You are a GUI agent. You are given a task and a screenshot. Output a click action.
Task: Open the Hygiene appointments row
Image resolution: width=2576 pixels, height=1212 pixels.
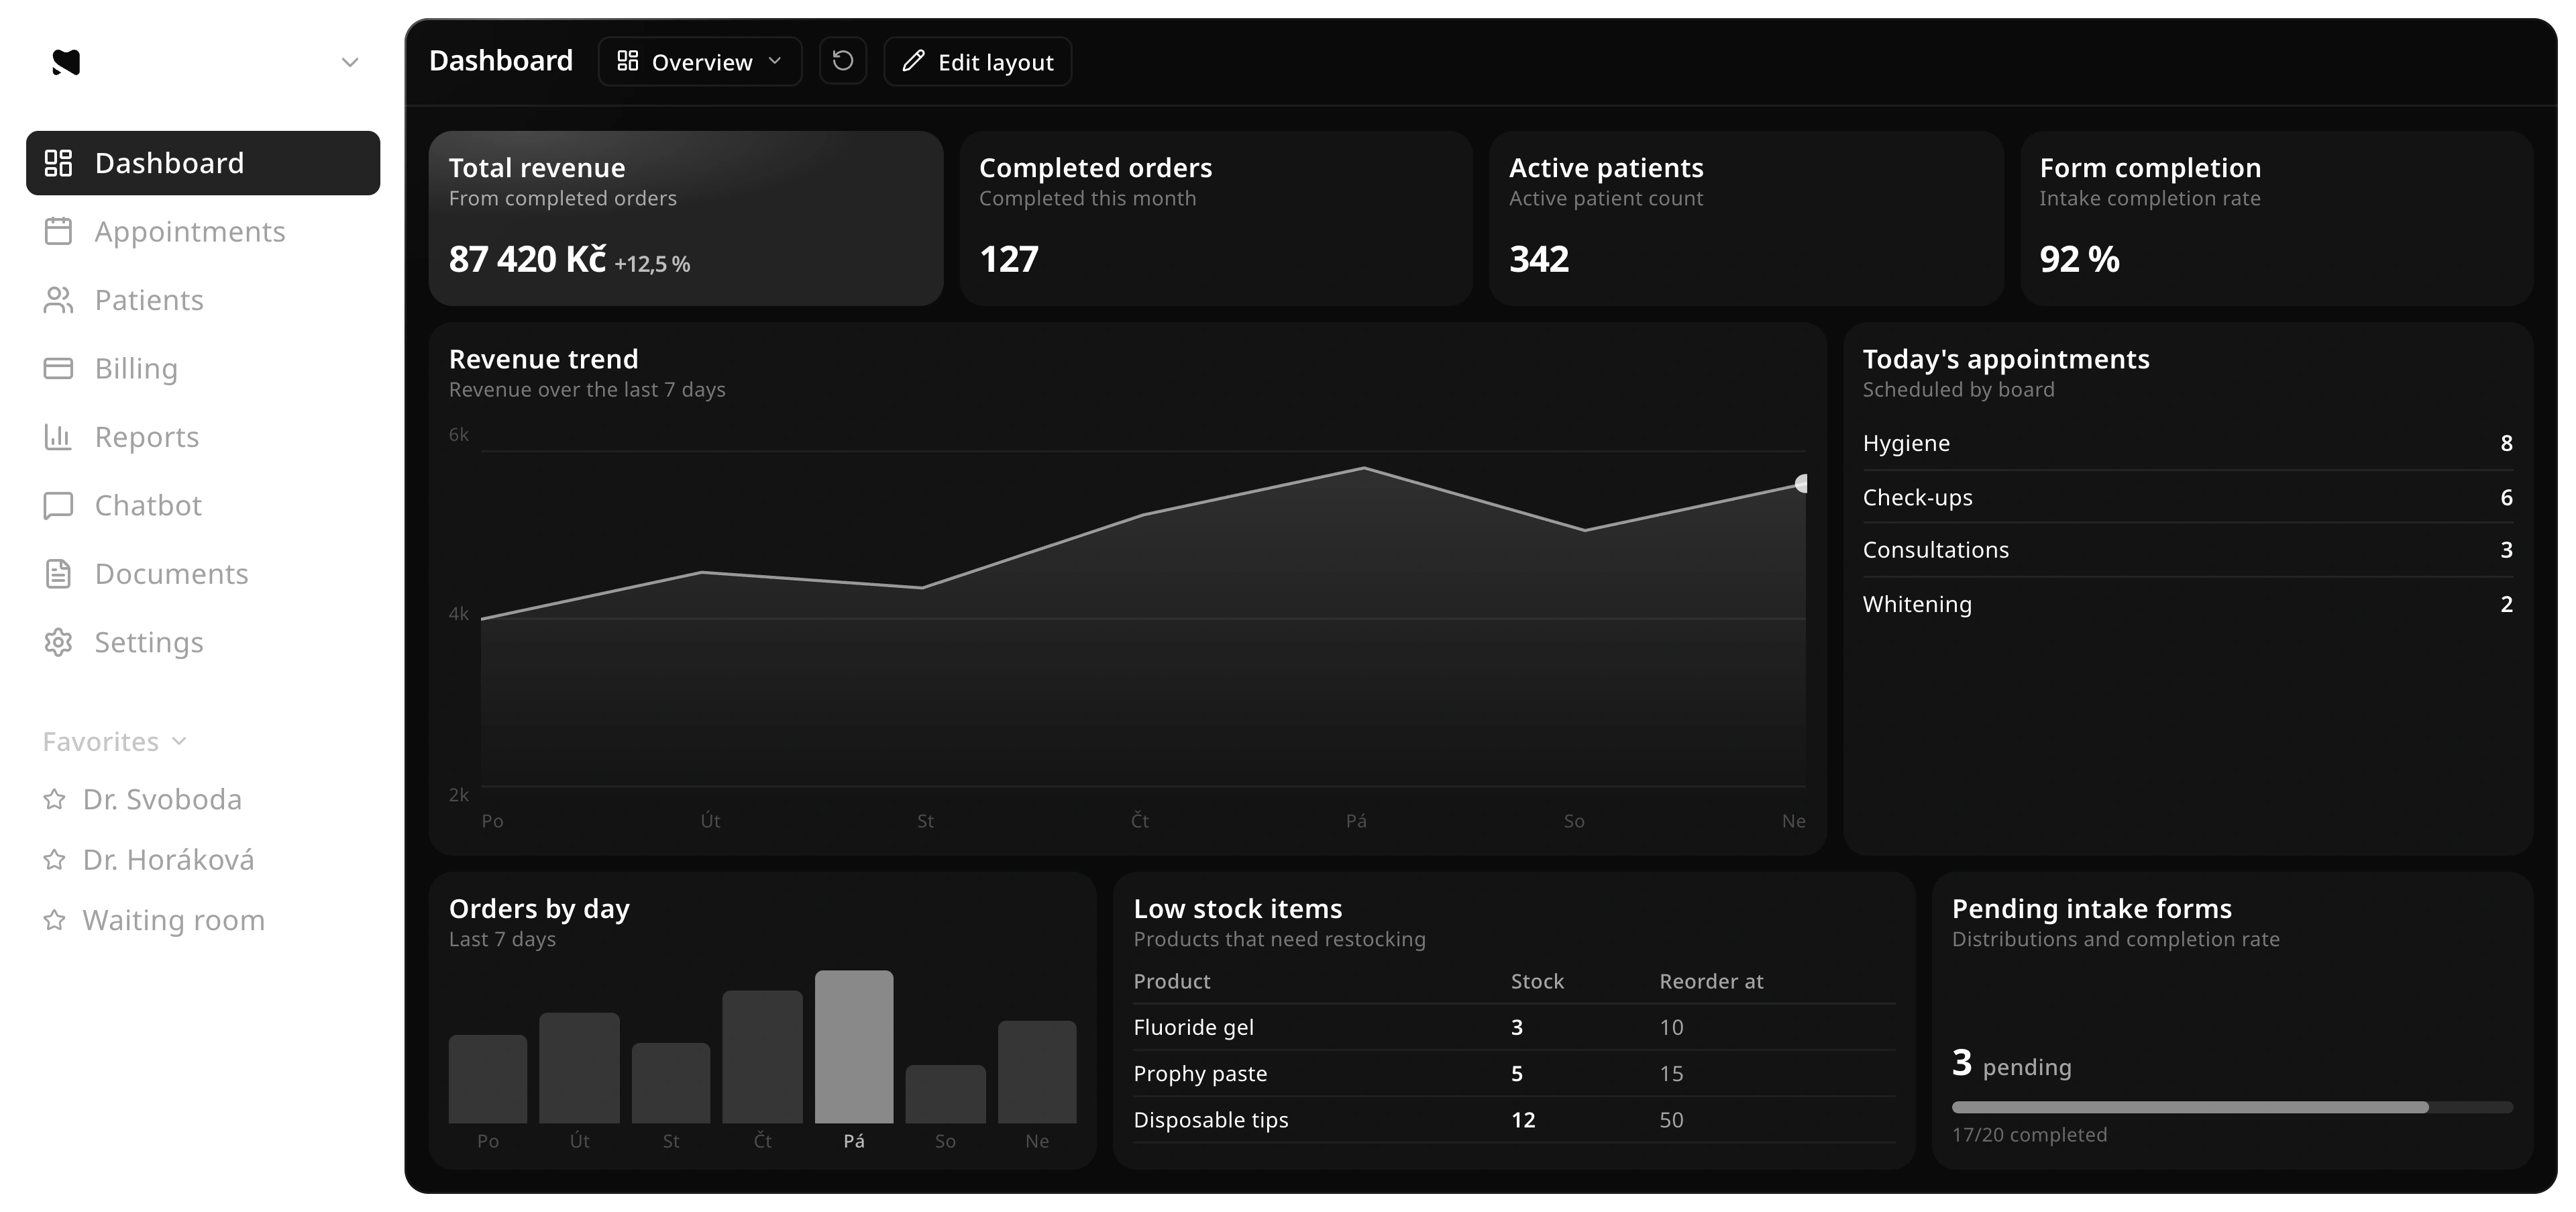[x=2187, y=443]
